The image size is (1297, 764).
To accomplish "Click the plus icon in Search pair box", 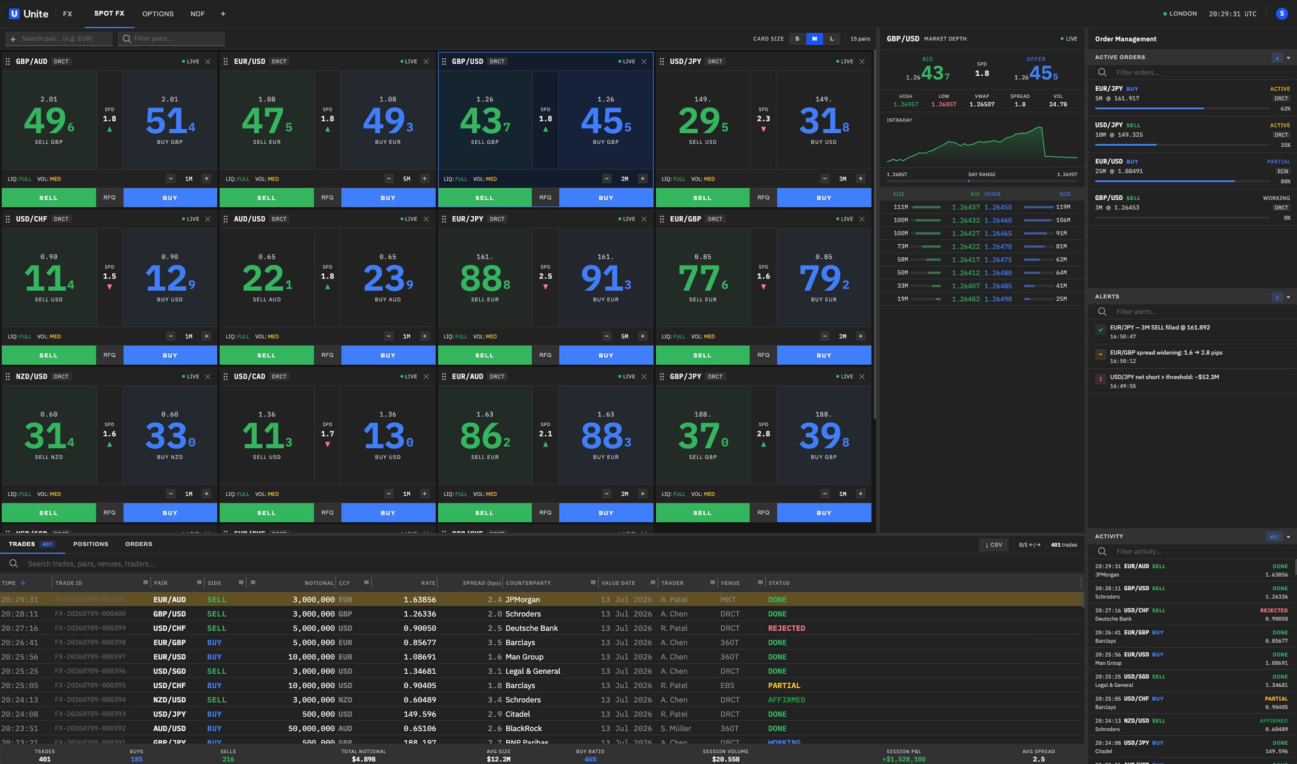I will point(13,38).
